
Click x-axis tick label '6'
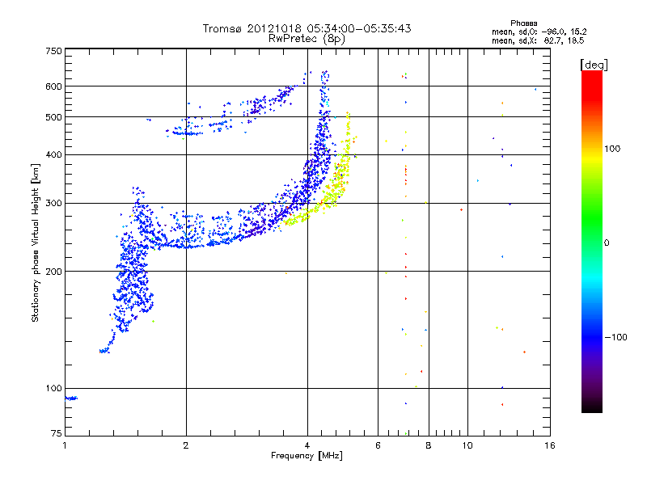tap(378, 445)
